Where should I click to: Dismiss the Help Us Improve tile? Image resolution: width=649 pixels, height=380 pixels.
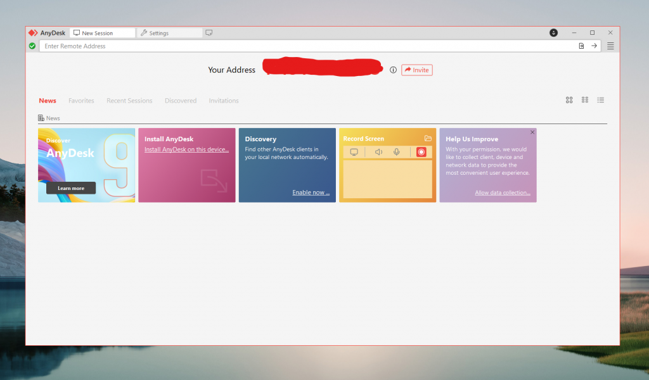[x=532, y=132]
